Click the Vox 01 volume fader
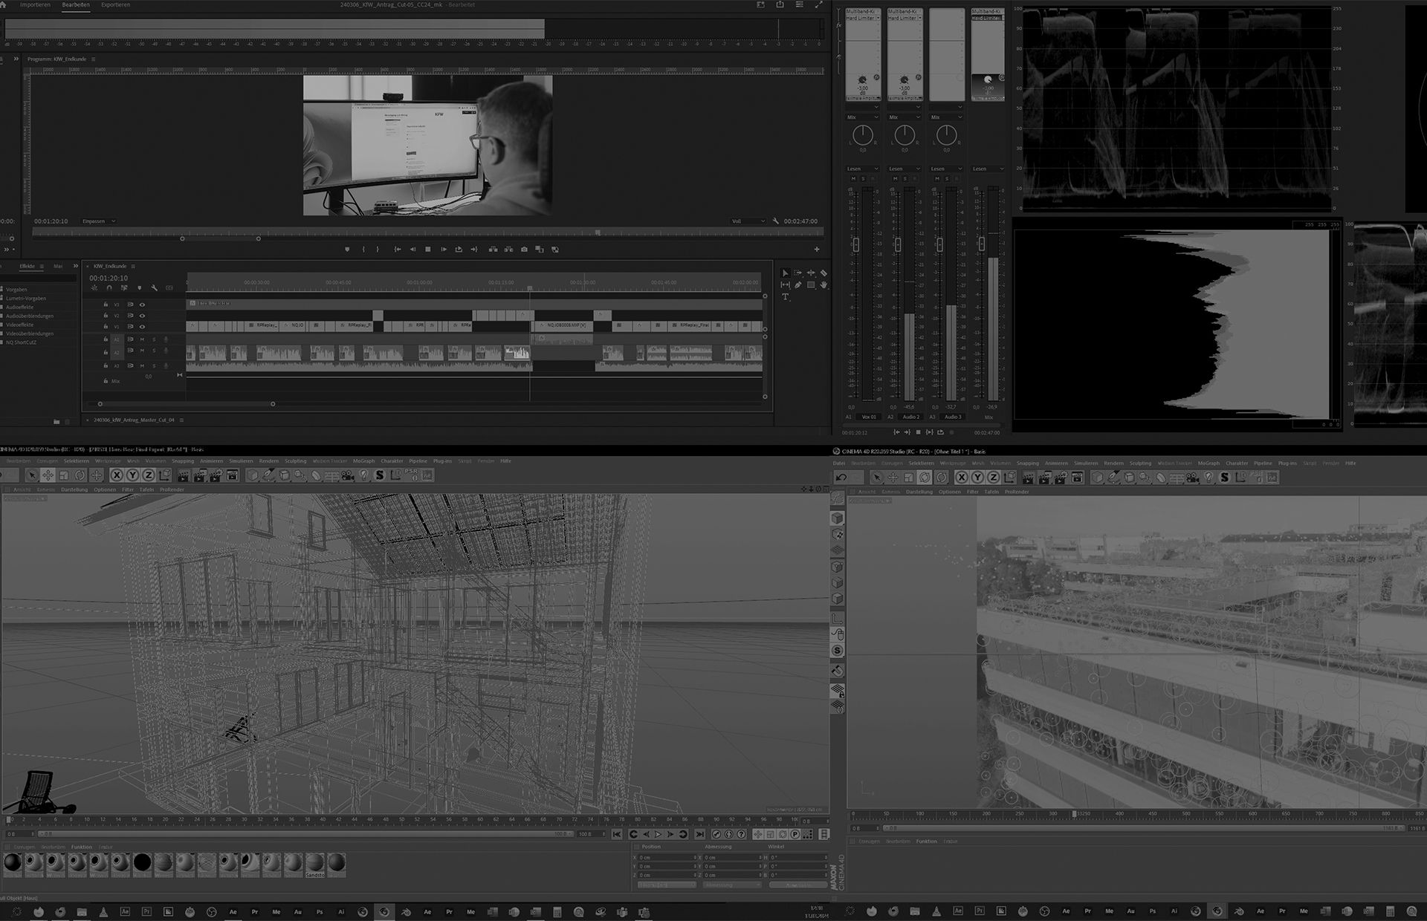This screenshot has width=1427, height=921. coord(856,244)
